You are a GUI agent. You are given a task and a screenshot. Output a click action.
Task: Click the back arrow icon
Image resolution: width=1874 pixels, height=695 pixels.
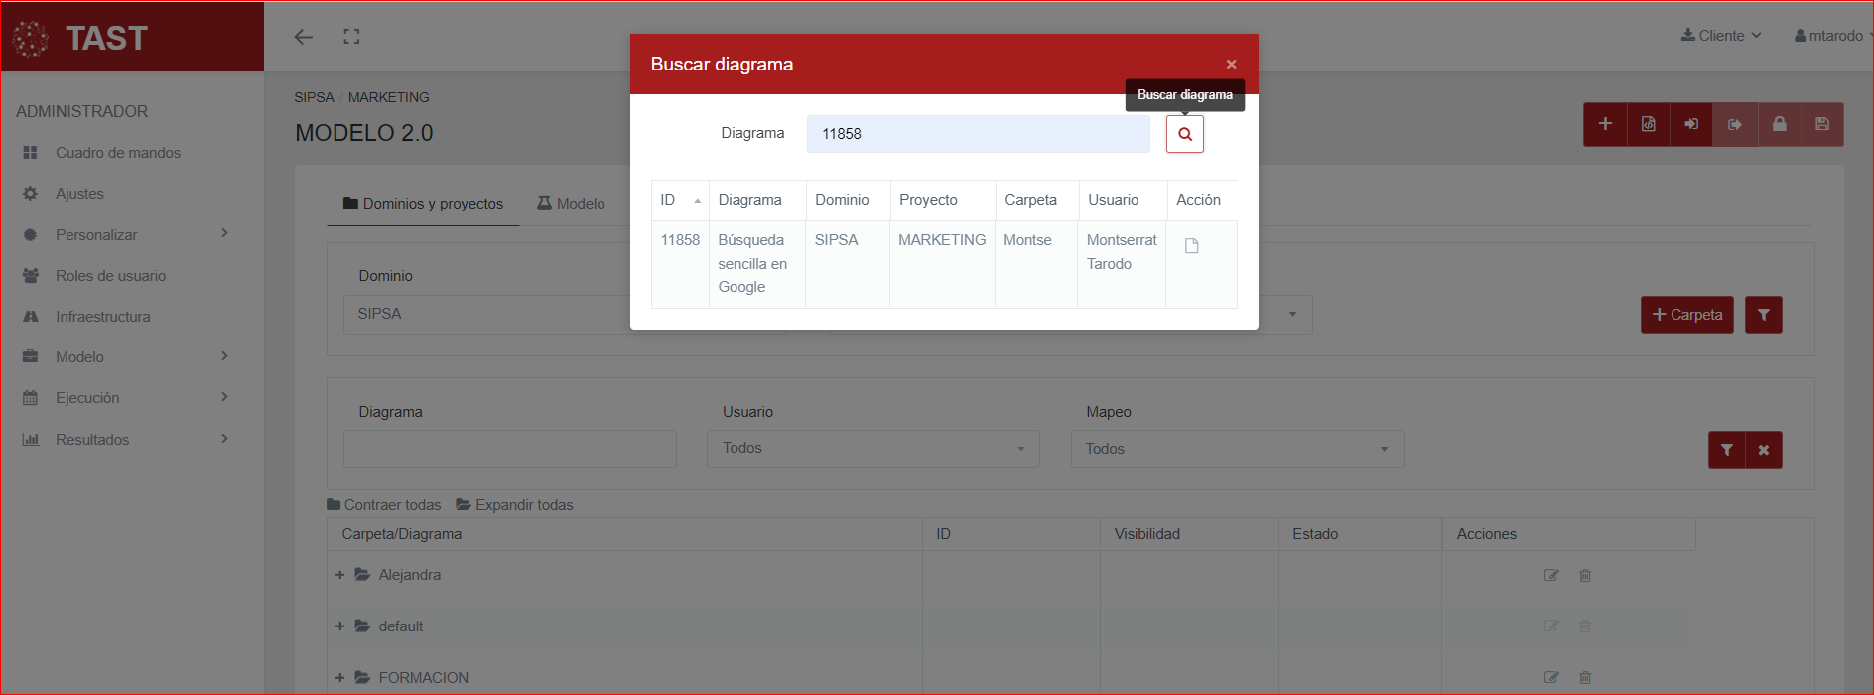point(303,37)
